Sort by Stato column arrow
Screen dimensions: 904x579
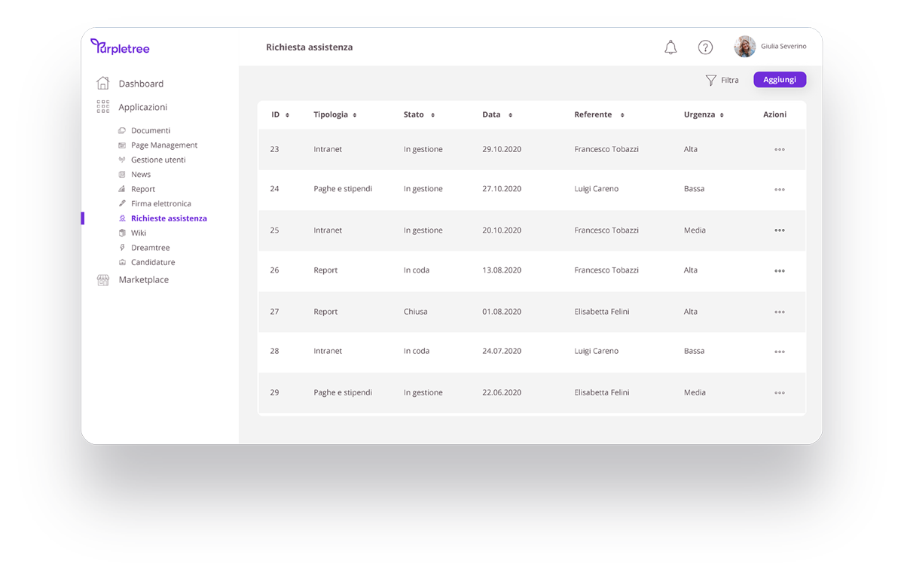click(432, 115)
